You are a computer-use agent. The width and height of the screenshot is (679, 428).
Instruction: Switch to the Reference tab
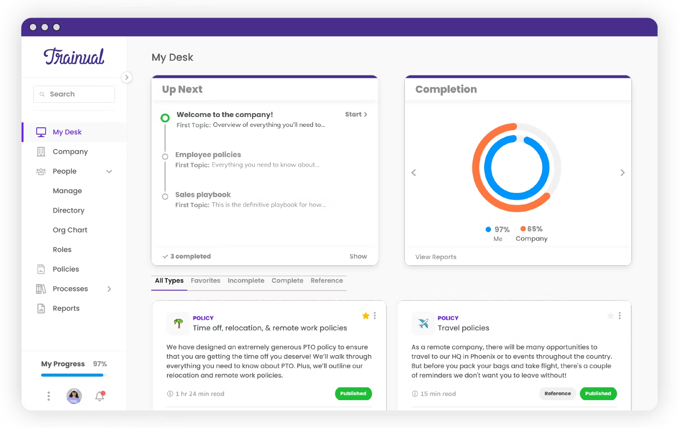[327, 281]
